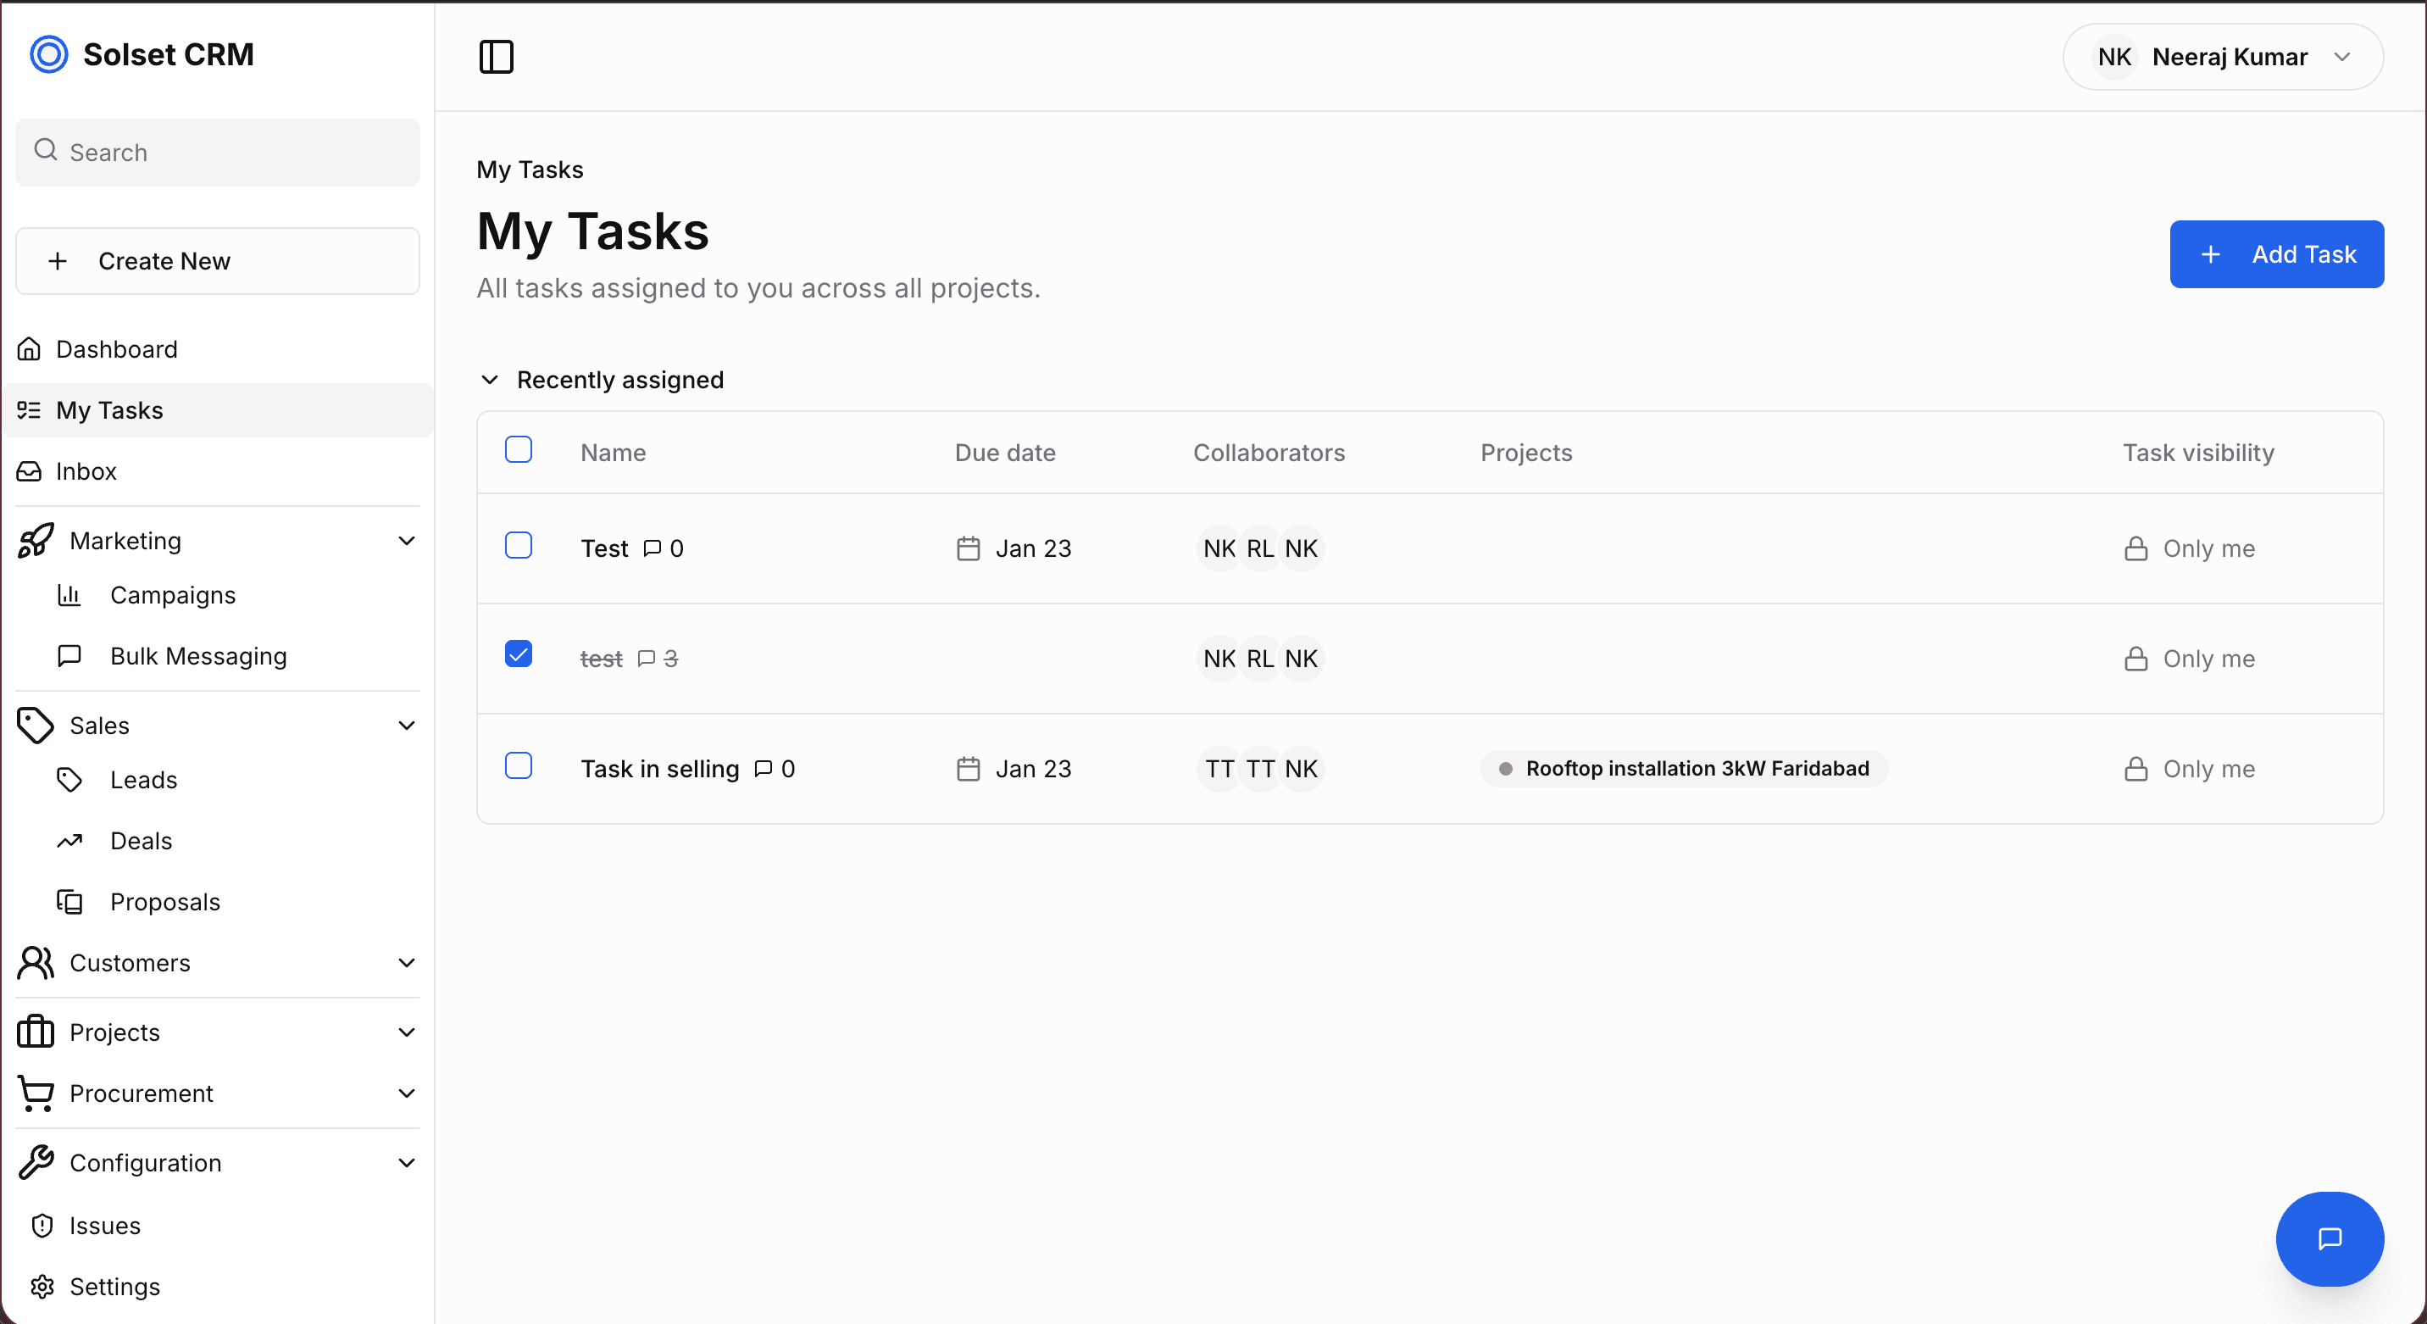The image size is (2427, 1324).
Task: Open Settings from the sidebar
Action: tap(115, 1287)
